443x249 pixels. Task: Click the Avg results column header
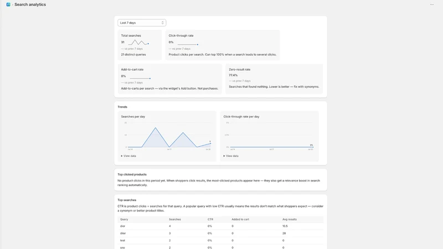coord(290,219)
